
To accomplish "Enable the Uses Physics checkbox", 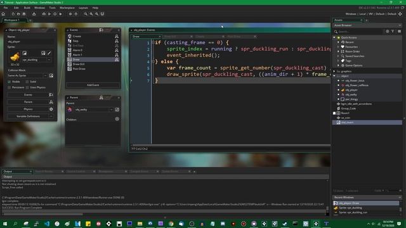I will point(27,87).
